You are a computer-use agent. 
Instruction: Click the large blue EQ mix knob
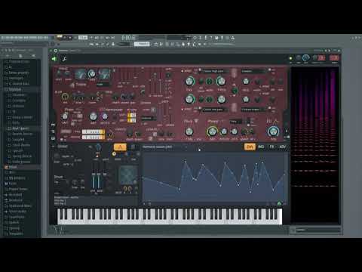point(273,131)
